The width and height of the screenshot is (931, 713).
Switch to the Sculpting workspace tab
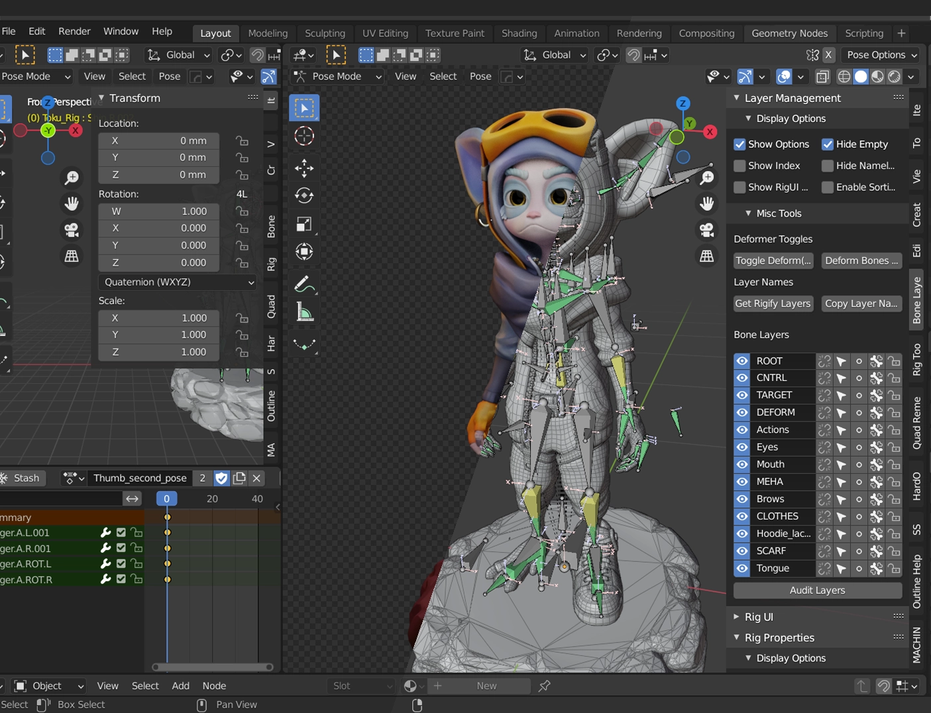[325, 33]
